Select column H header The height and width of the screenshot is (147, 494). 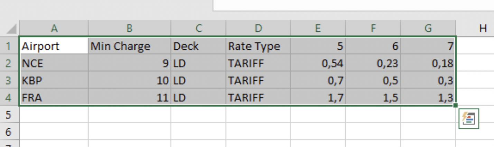[483, 28]
